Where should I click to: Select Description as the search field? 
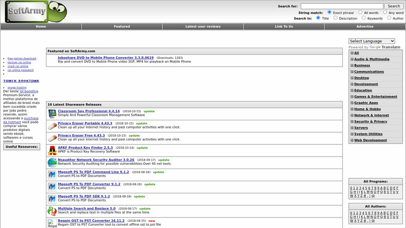(x=335, y=18)
